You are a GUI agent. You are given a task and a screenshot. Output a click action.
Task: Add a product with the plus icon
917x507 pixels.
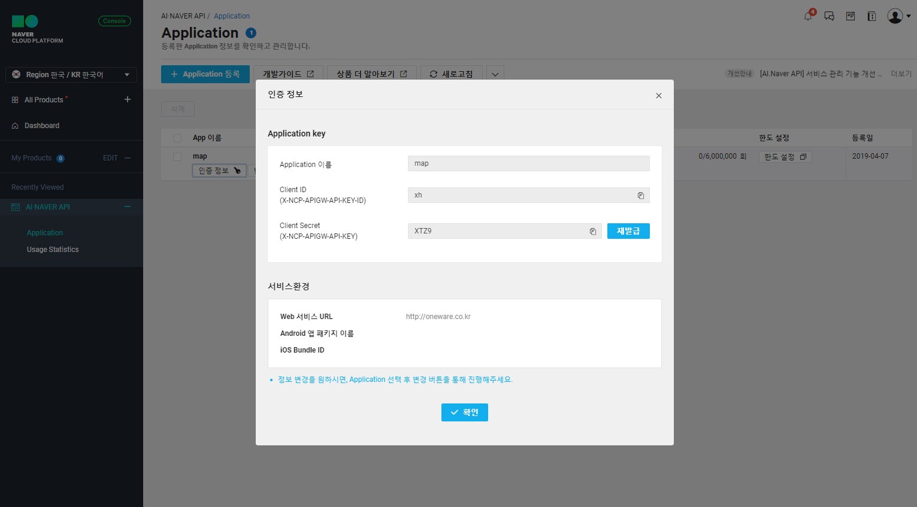[128, 99]
